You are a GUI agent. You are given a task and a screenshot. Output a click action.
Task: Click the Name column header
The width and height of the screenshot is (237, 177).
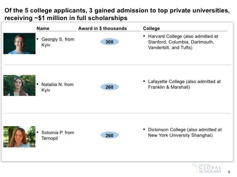coord(43,28)
